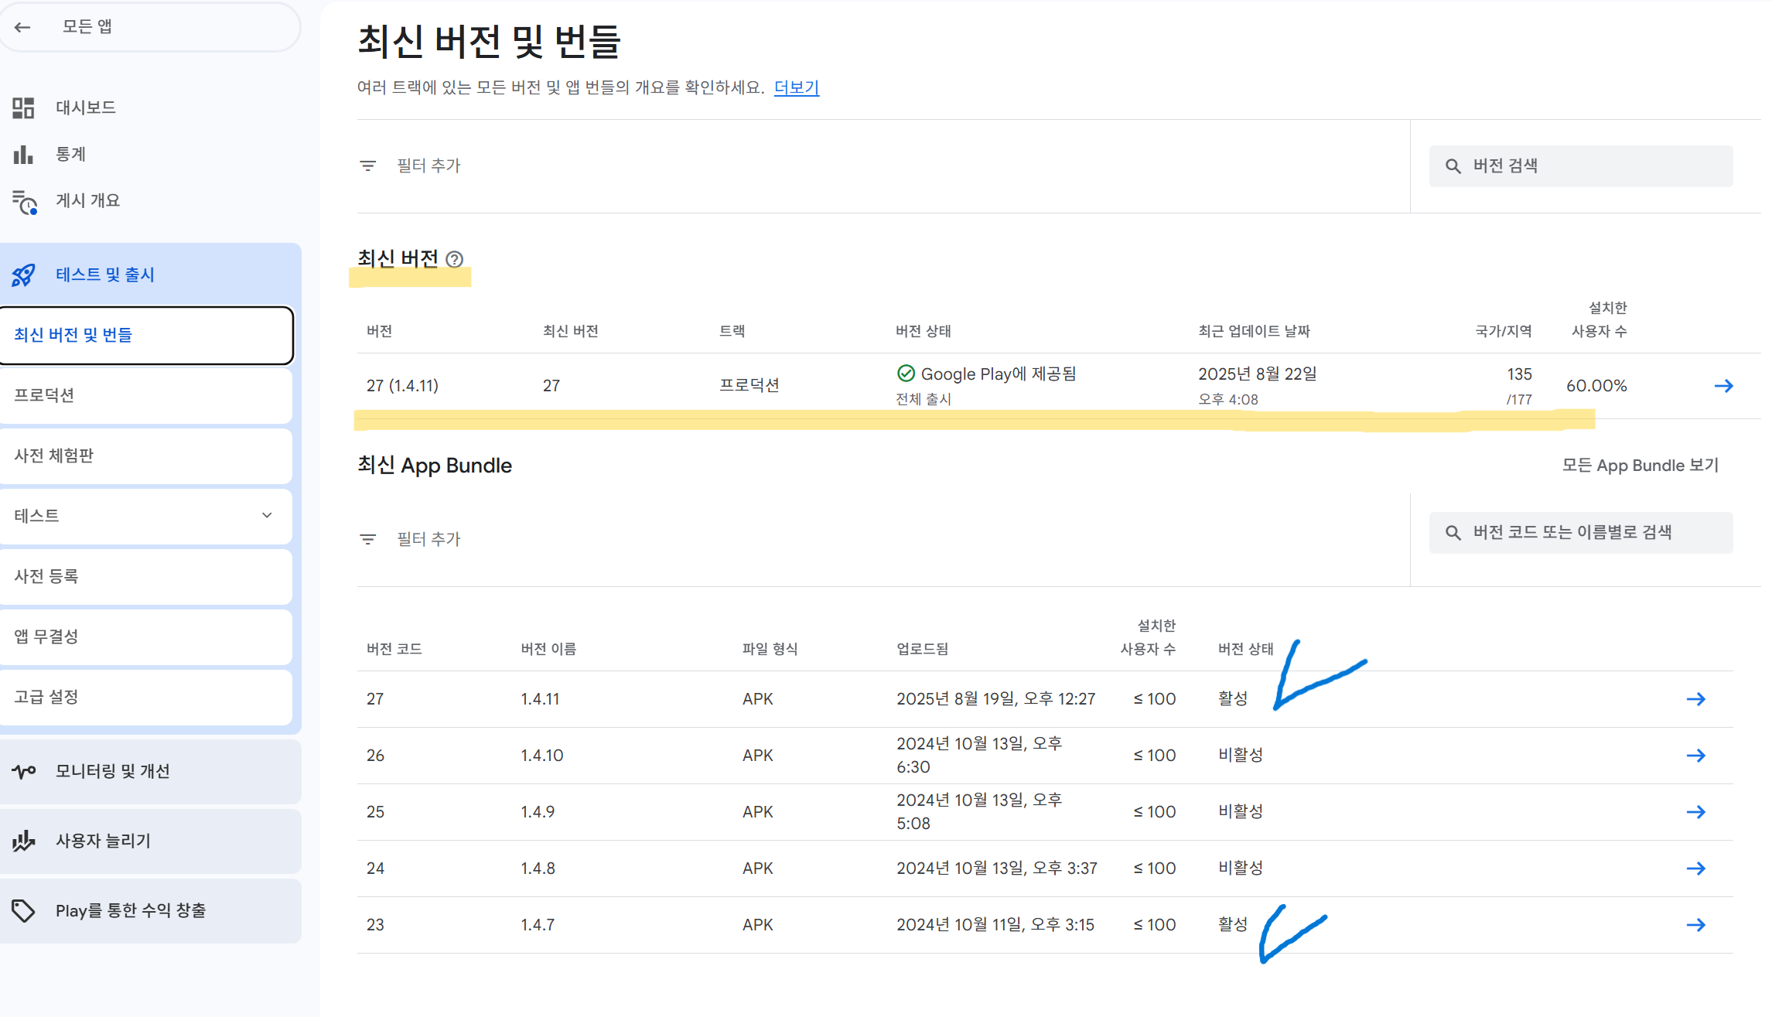Click the 통계 bar chart icon
Screen dimensions: 1772x1017
click(x=23, y=155)
